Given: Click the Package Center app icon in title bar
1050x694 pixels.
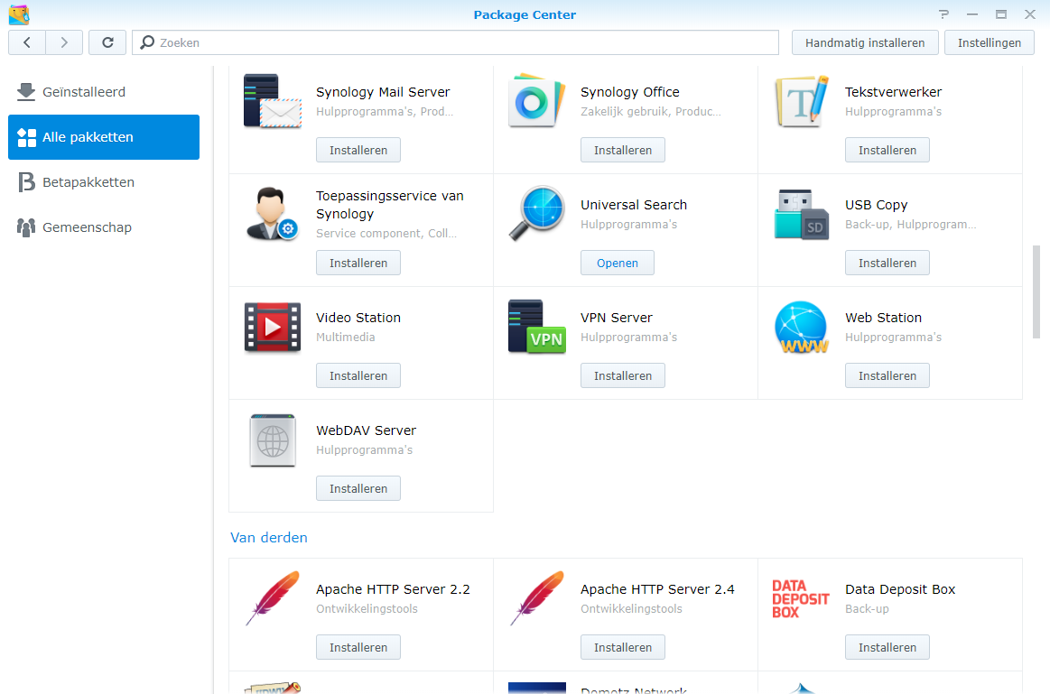Looking at the screenshot, I should coord(19,14).
